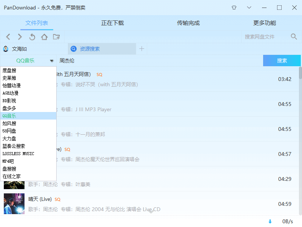302x227 pixels.
Task: Choose 盘多多 from the source list
Action: click(x=28, y=108)
